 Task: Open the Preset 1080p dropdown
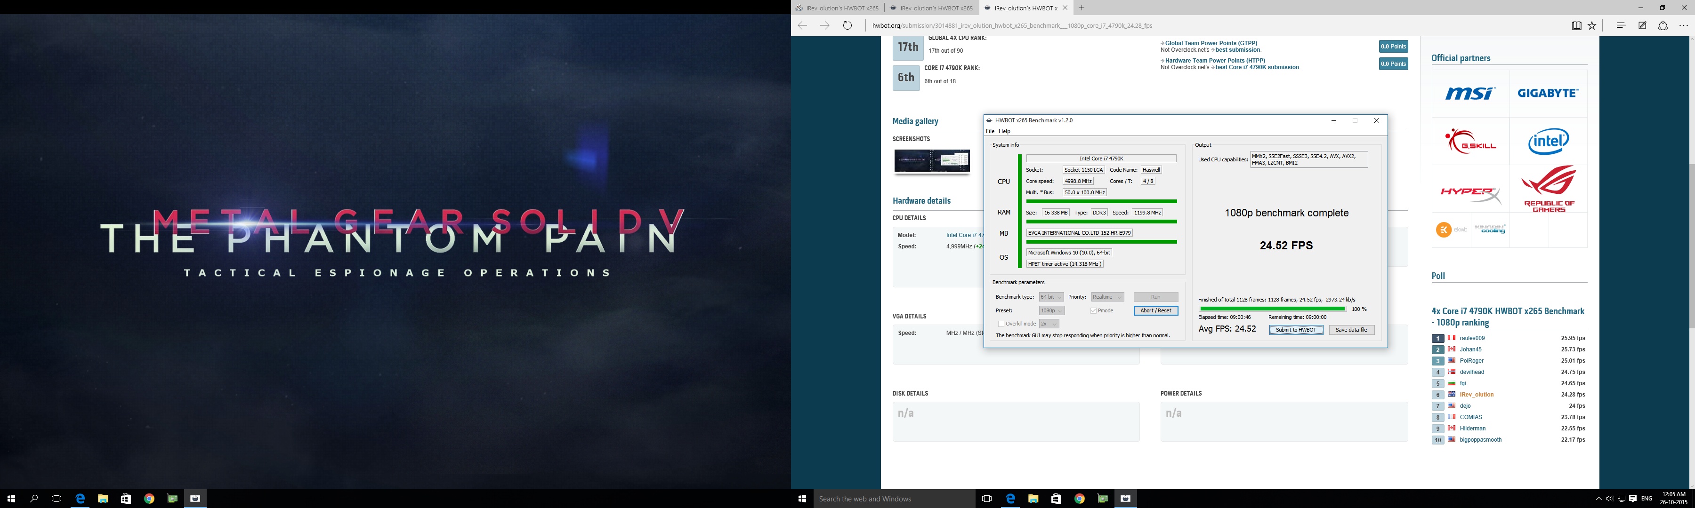1051,311
